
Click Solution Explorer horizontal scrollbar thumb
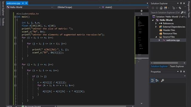(x=165, y=63)
